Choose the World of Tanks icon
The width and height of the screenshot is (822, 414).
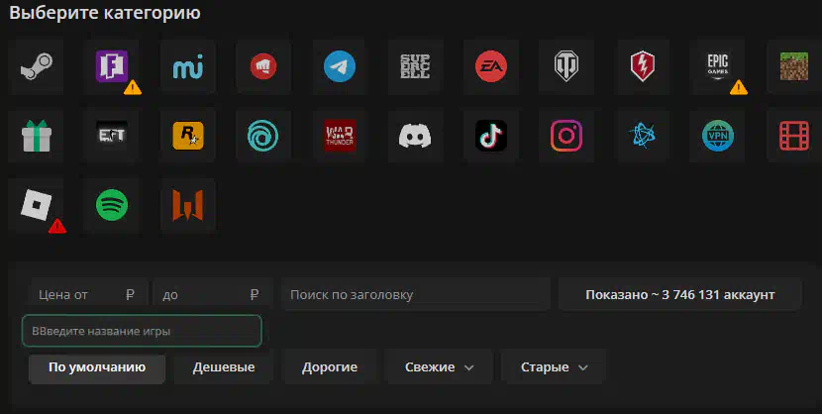click(566, 66)
